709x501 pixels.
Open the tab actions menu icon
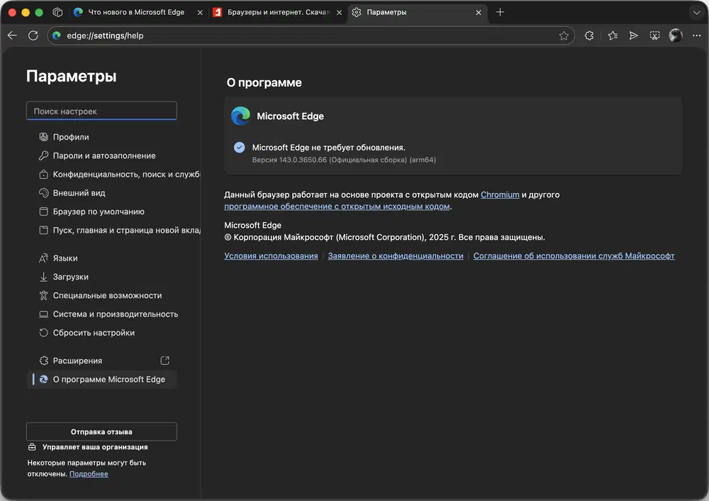pyautogui.click(x=57, y=12)
